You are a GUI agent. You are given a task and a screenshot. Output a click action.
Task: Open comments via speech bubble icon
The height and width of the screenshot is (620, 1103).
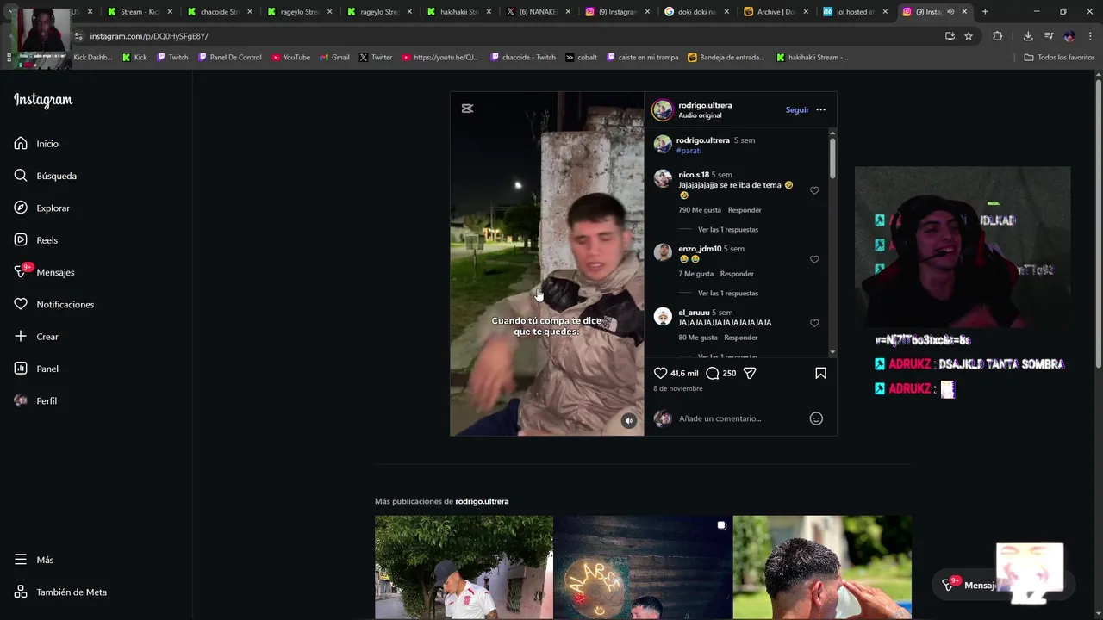(x=713, y=373)
